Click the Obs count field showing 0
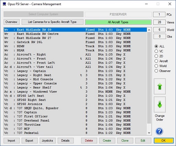 (x=160, y=36)
